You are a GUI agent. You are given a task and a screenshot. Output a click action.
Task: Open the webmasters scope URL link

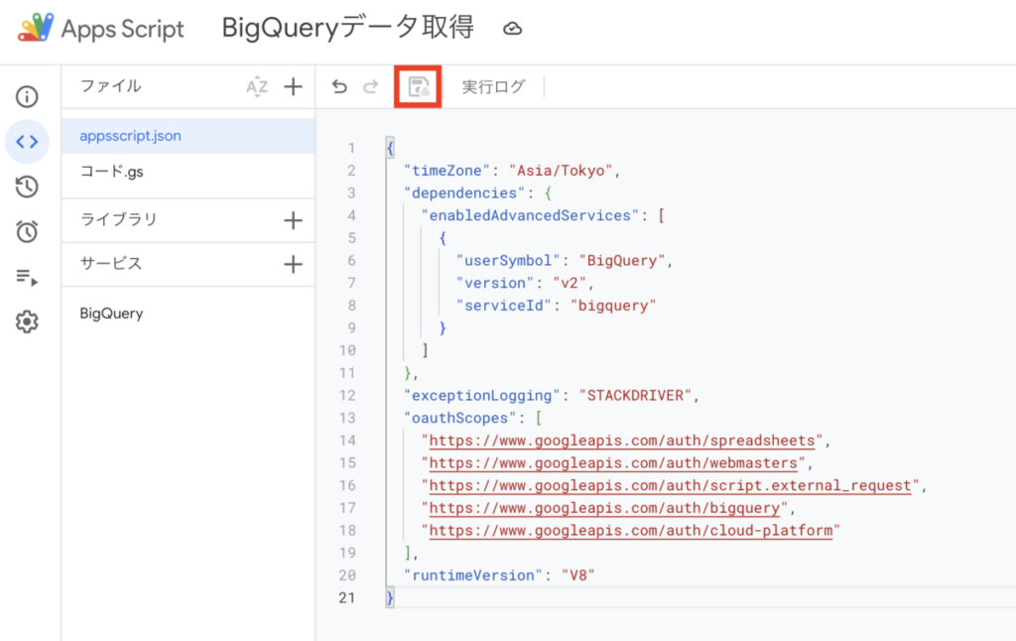(613, 463)
